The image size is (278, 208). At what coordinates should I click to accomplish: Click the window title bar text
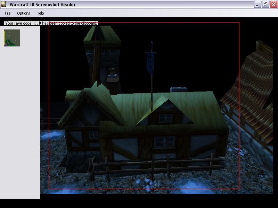tap(42, 5)
